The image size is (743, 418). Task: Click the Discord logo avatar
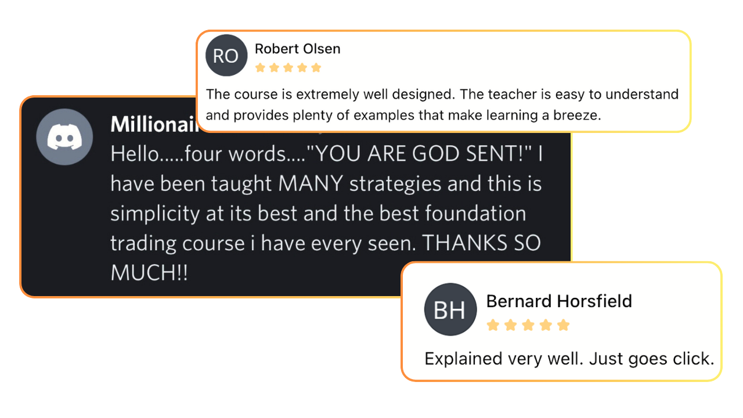click(64, 137)
